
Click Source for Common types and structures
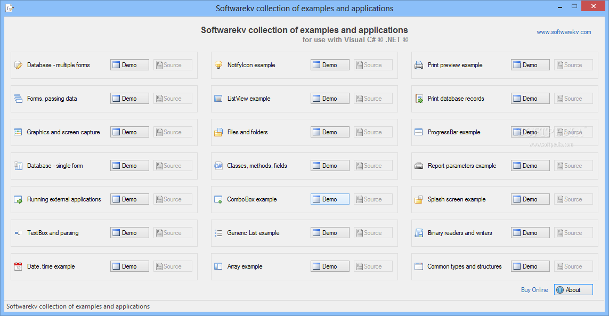click(574, 266)
